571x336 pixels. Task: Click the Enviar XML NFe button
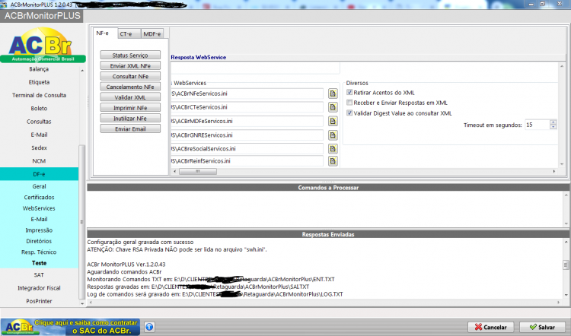[130, 66]
